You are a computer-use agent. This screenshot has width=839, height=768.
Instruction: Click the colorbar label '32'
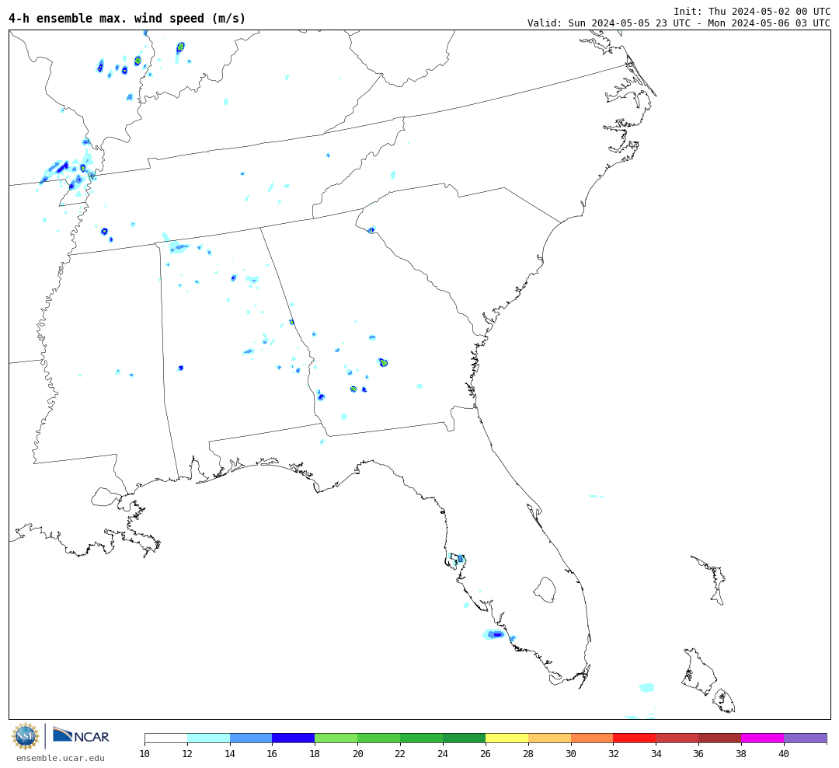(x=613, y=754)
